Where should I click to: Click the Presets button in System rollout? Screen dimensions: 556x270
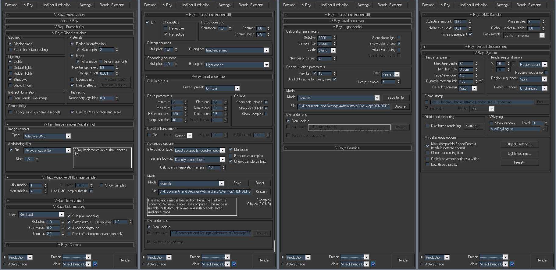point(519,162)
